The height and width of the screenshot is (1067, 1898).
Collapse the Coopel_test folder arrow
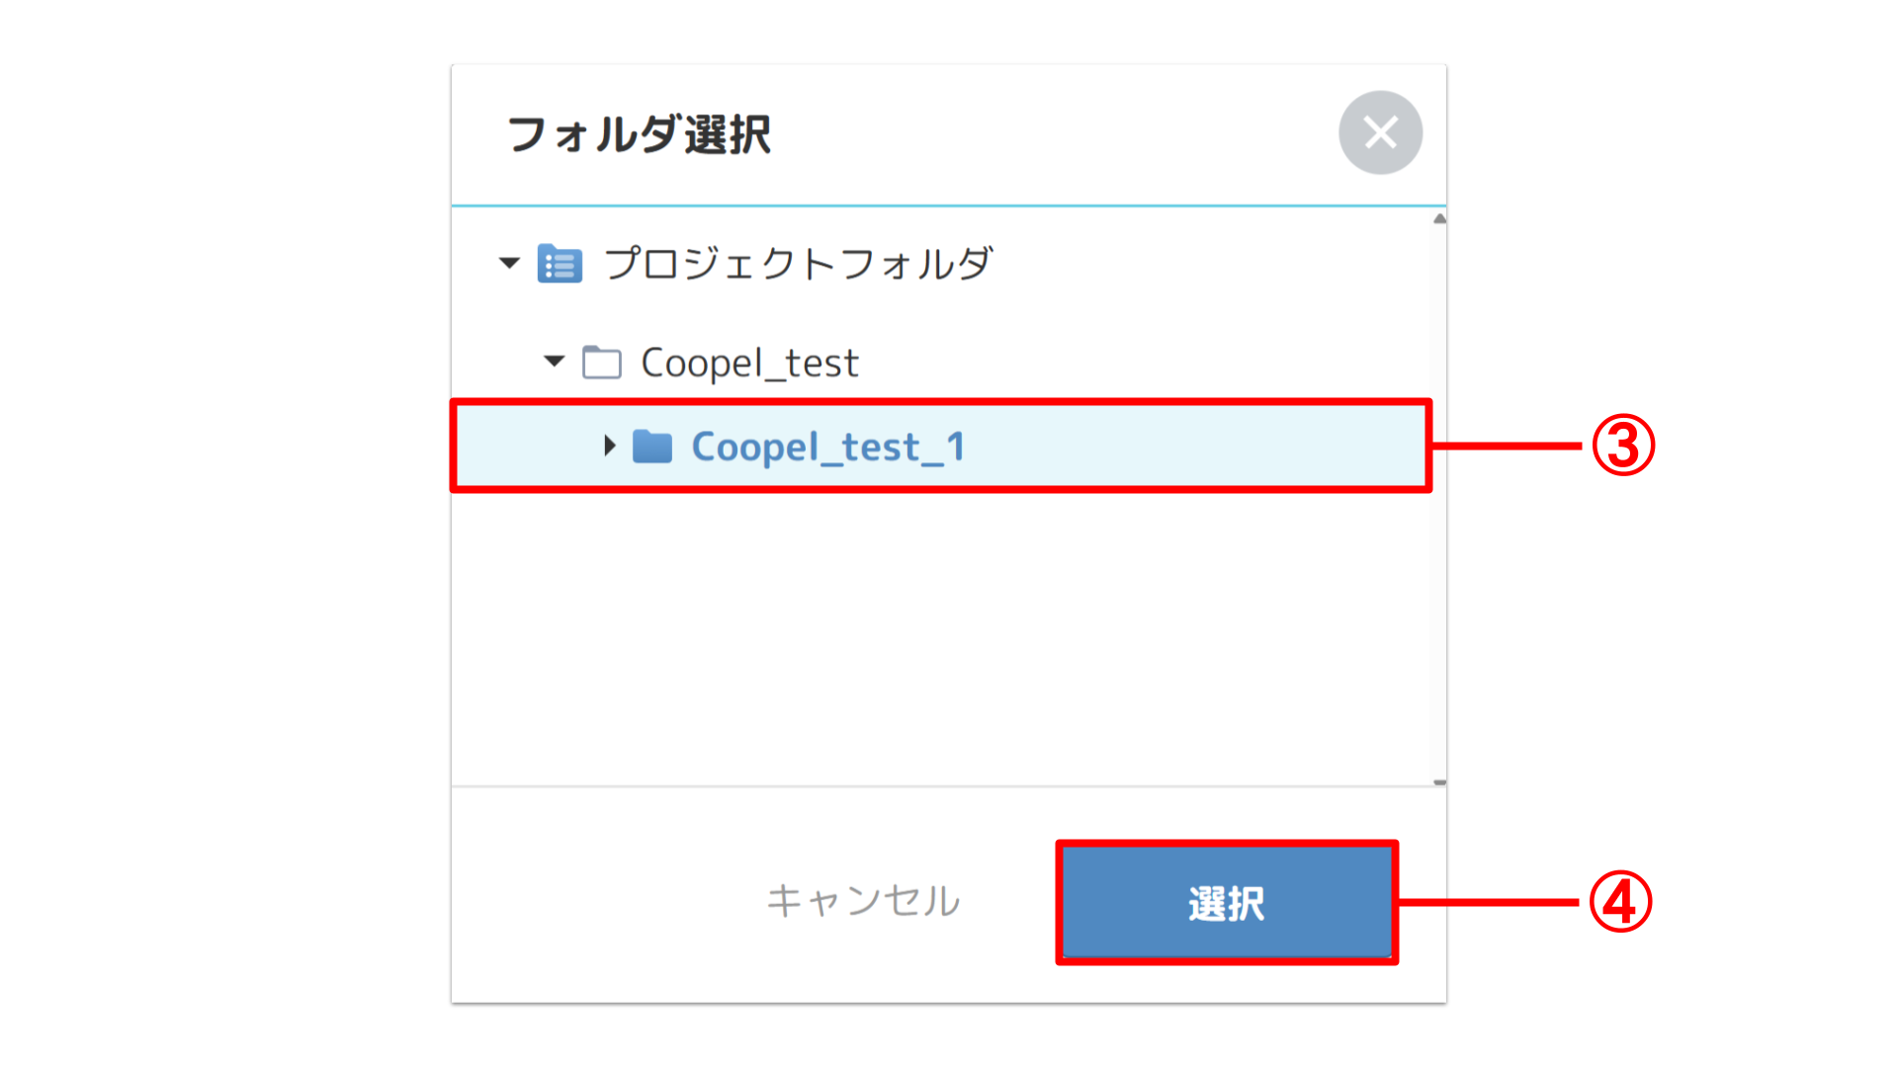(555, 362)
